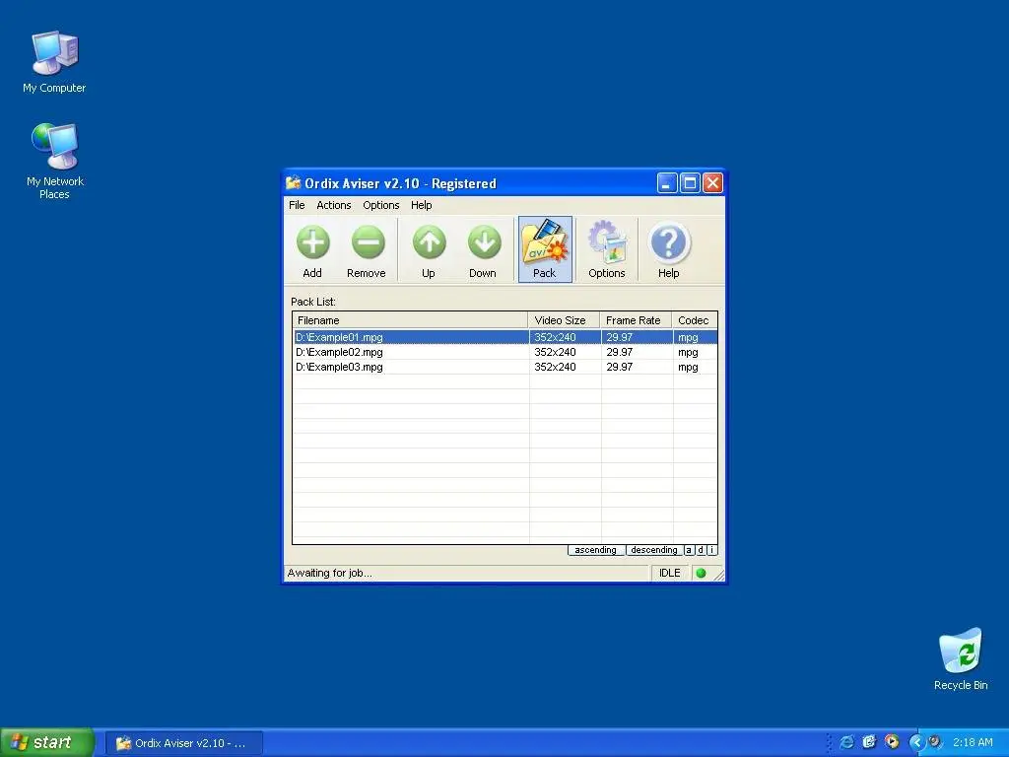Open the Options menu in the menu bar

point(381,205)
